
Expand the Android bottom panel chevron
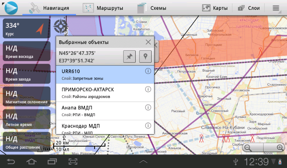click(x=143, y=161)
